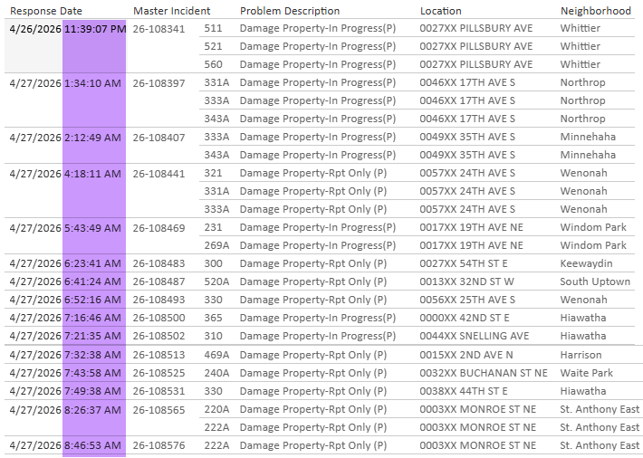Viewport: 643px width, 458px height.
Task: Select incident number 26-108513
Action: (x=158, y=355)
